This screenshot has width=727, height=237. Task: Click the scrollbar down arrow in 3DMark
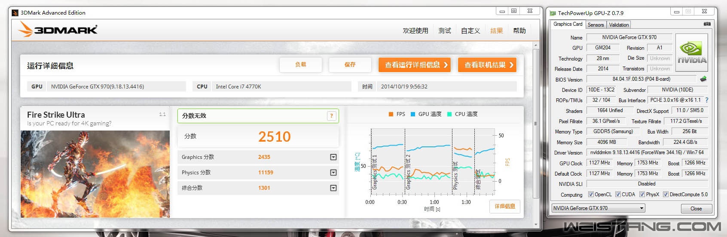click(x=535, y=224)
